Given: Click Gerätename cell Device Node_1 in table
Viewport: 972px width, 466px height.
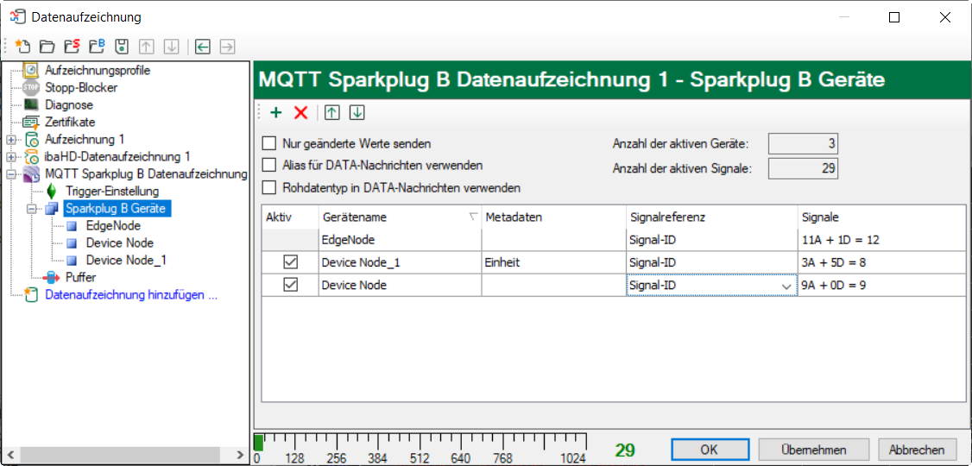Looking at the screenshot, I should click(400, 262).
